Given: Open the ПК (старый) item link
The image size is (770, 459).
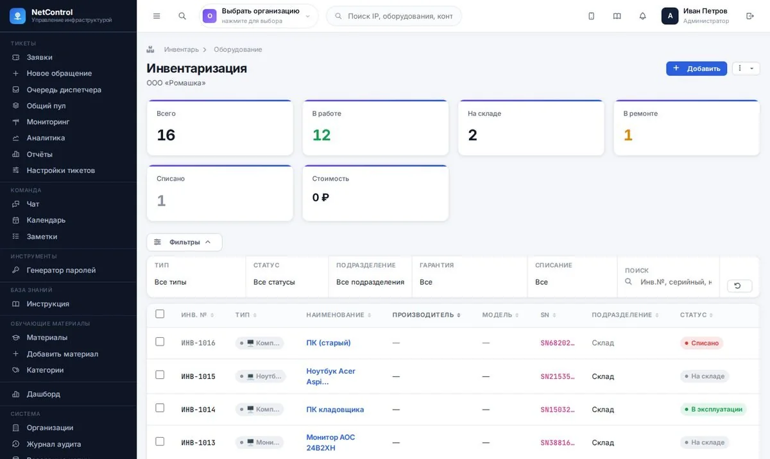Looking at the screenshot, I should coord(329,343).
